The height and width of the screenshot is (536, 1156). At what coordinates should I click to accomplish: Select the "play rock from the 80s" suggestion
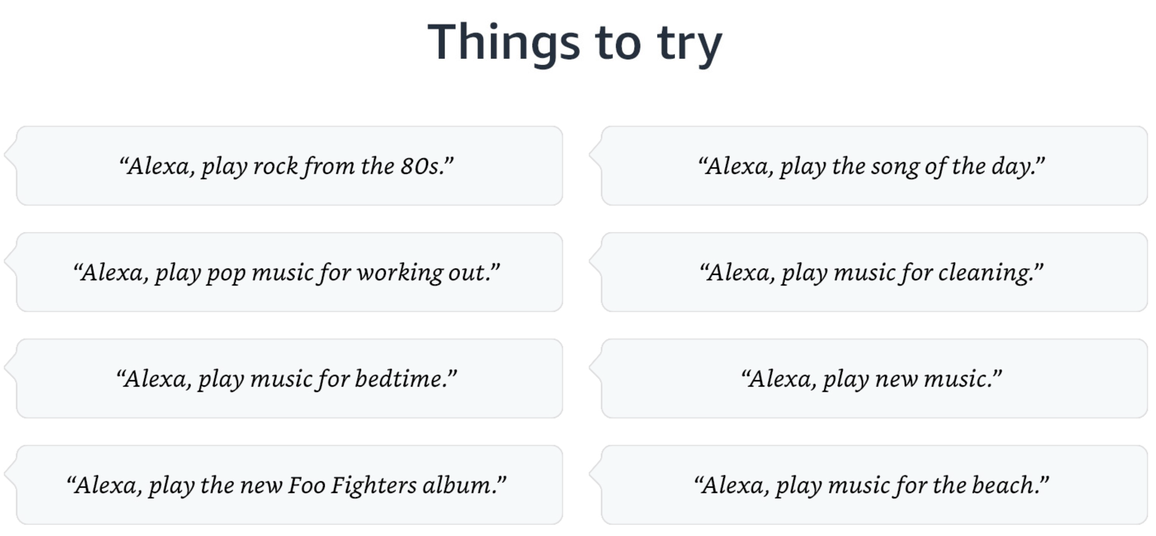(x=290, y=166)
